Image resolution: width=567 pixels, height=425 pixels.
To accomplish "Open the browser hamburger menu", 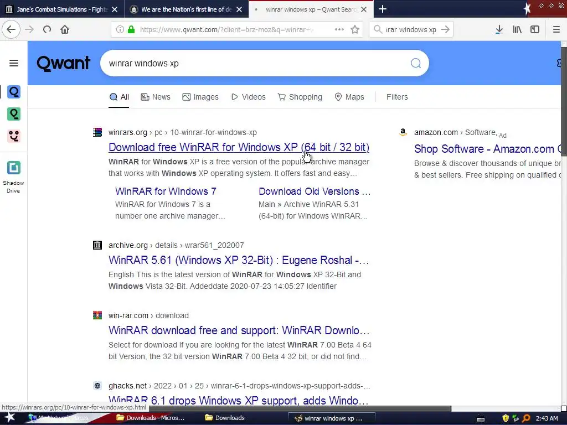I will point(556,29).
